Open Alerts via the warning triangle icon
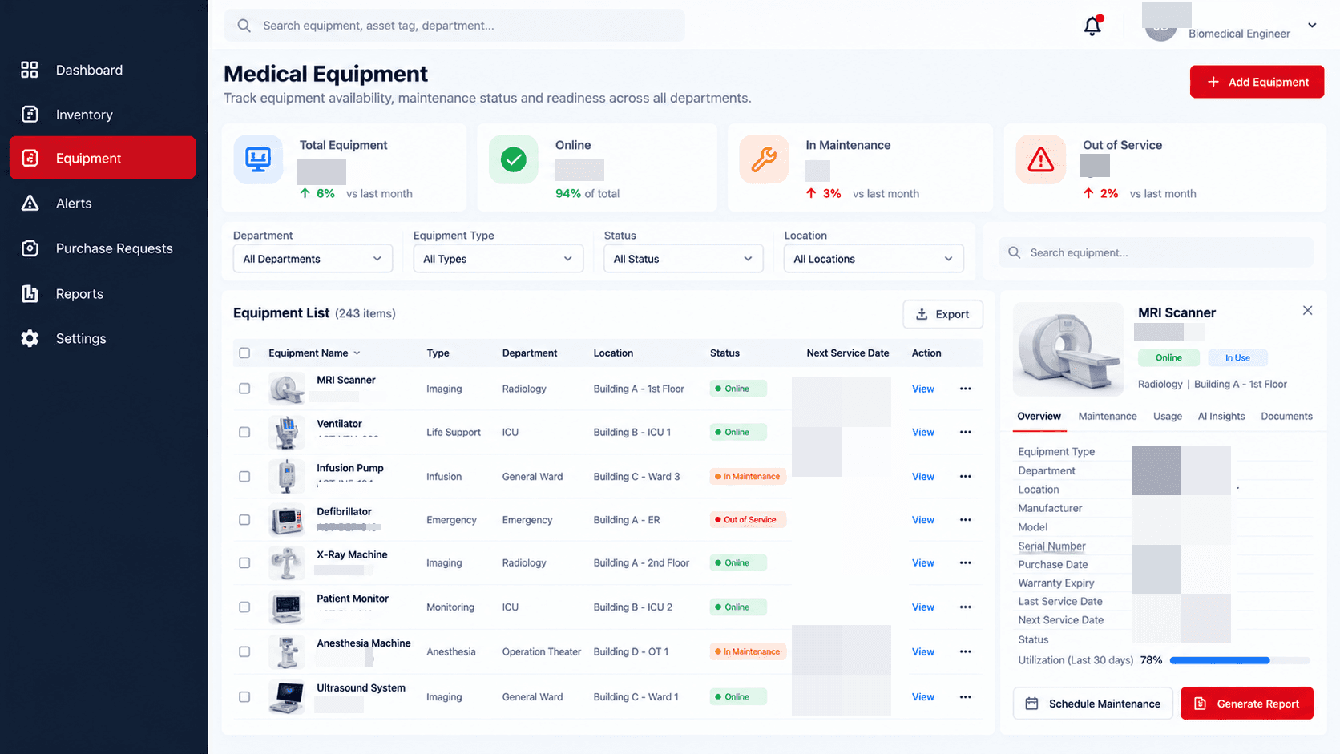 (30, 203)
